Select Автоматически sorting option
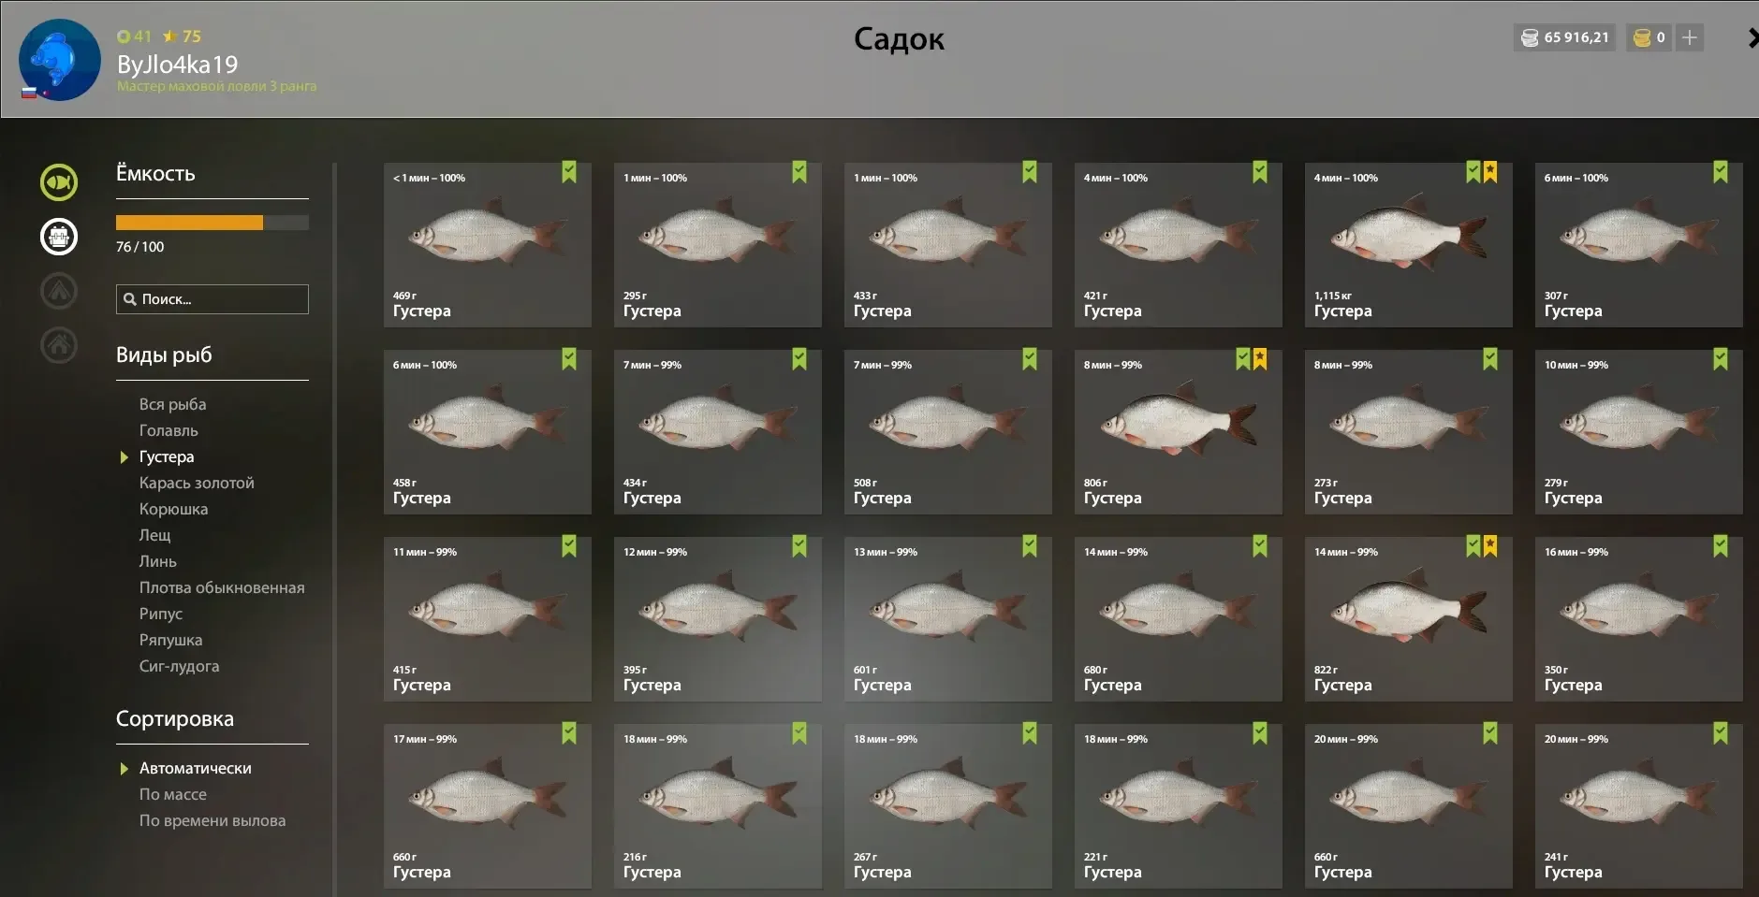The image size is (1759, 897). 196,768
